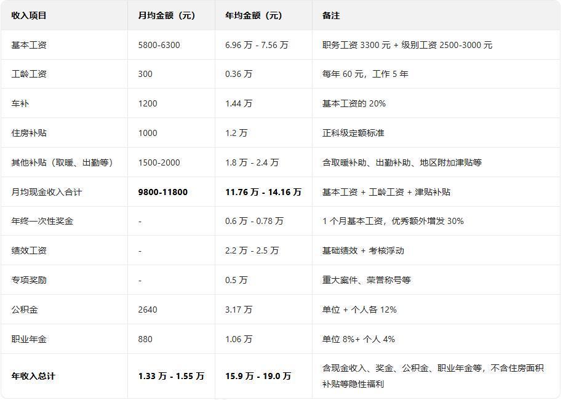The image size is (563, 400).
Task: Click the 工龄工资 row label
Action: [x=29, y=74]
